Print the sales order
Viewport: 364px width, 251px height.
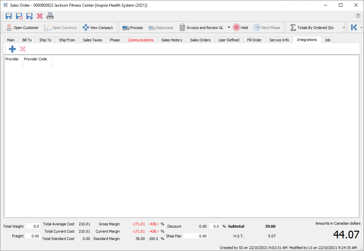(50, 16)
